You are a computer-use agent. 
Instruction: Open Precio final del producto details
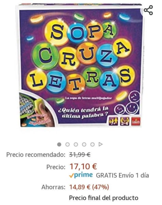tap(104, 198)
